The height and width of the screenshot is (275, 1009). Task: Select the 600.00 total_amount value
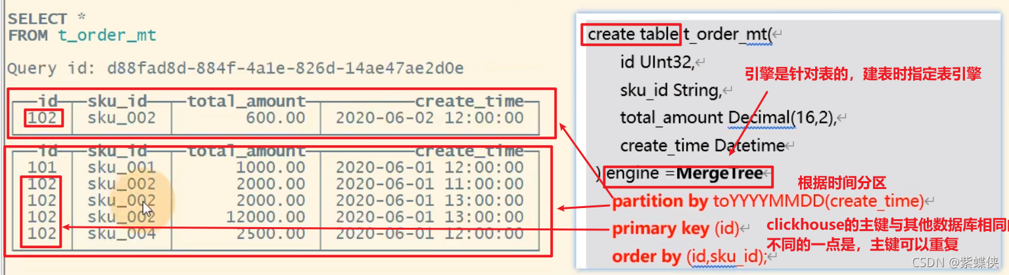[x=275, y=118]
